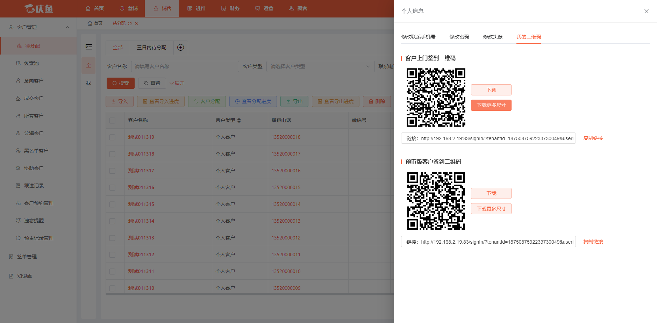The width and height of the screenshot is (657, 323).
Task: Click the 删除 button
Action: [x=377, y=101]
